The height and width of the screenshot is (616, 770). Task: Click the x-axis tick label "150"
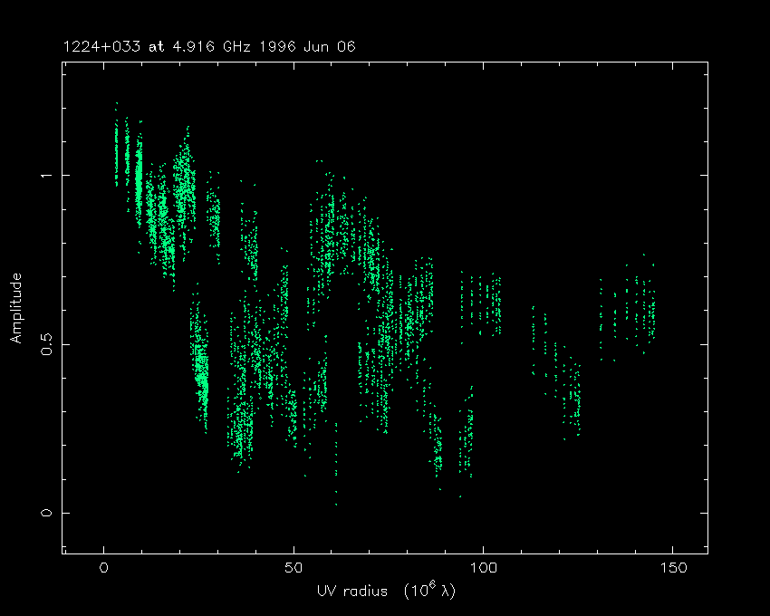pyautogui.click(x=672, y=568)
